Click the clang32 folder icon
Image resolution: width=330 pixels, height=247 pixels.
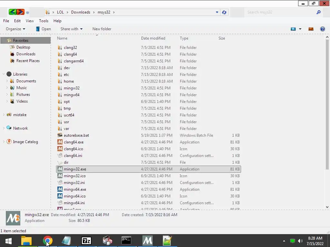pos(60,48)
